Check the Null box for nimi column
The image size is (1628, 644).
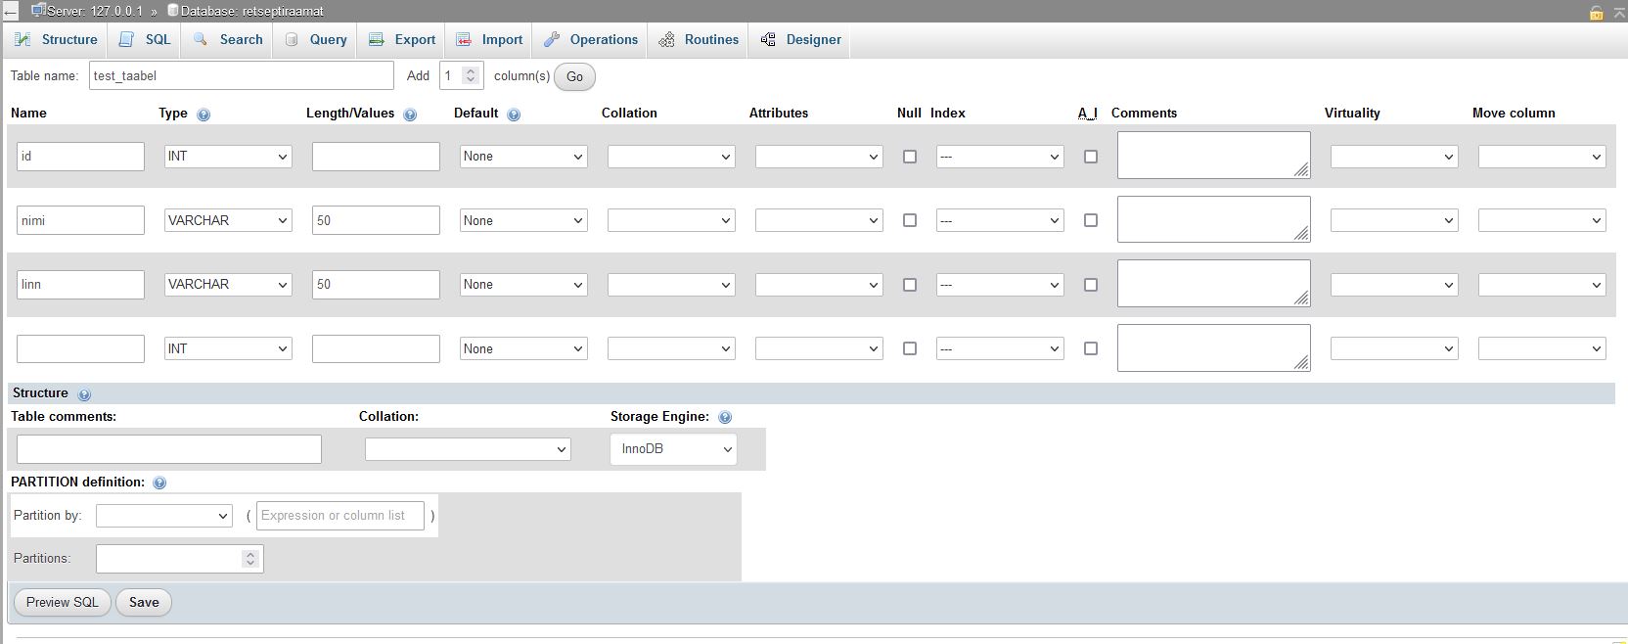point(910,220)
